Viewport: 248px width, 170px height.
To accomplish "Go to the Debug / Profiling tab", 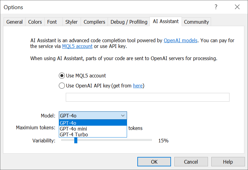I will [129, 22].
